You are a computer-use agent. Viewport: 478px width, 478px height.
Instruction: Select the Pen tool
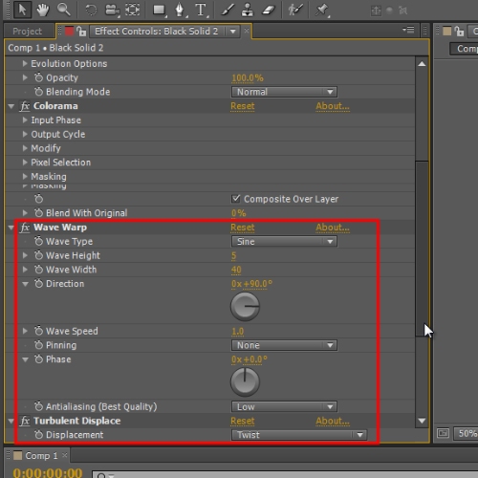click(181, 10)
